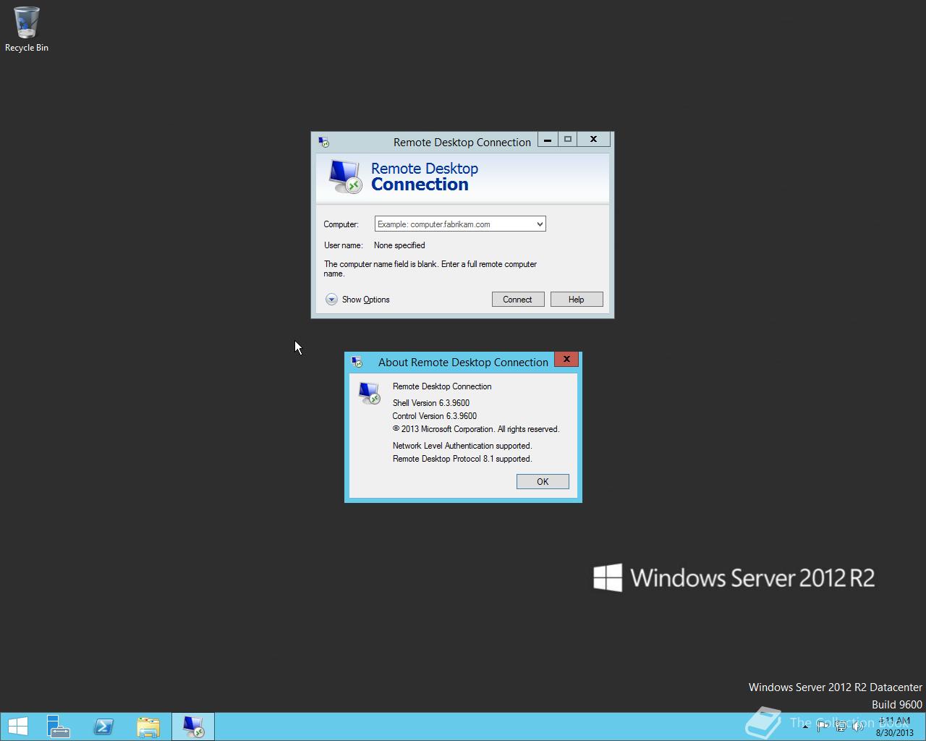Screen dimensions: 926x741
Task: Click "© 2013 Microsoft Corporation" copyright line
Action: (476, 429)
